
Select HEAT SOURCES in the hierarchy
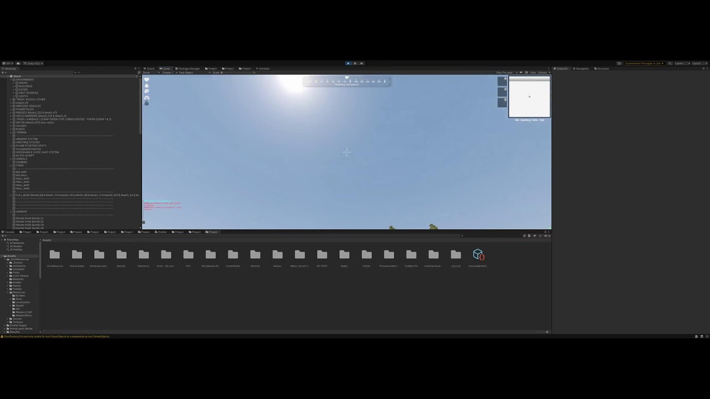28,93
